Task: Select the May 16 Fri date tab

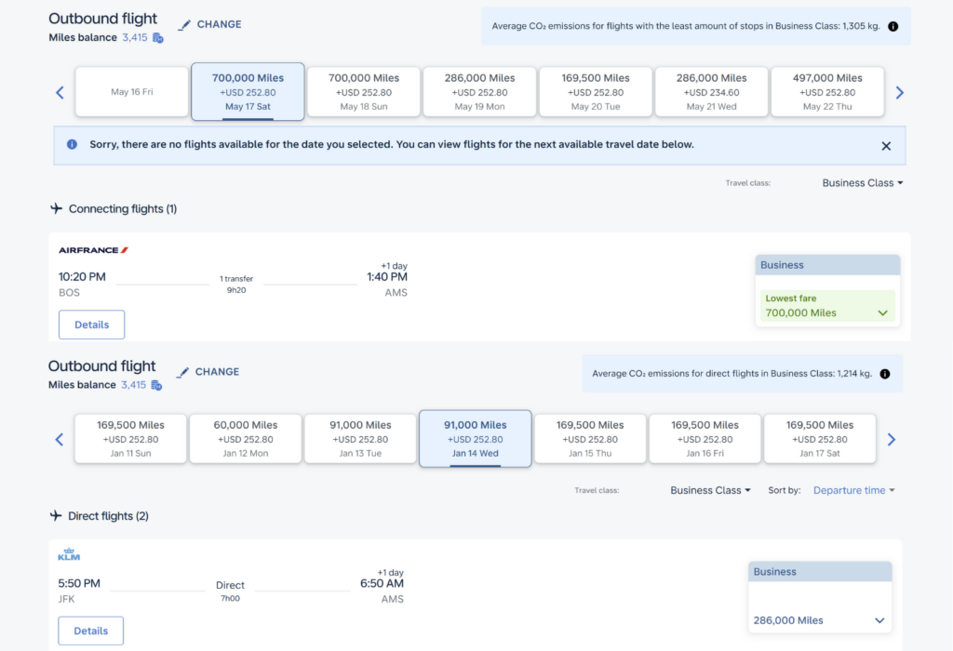Action: coord(132,92)
